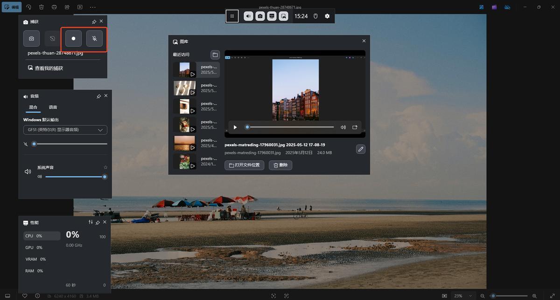The height and width of the screenshot is (300, 560).
Task: Click the pencil rename icon in gallery
Action: click(360, 149)
